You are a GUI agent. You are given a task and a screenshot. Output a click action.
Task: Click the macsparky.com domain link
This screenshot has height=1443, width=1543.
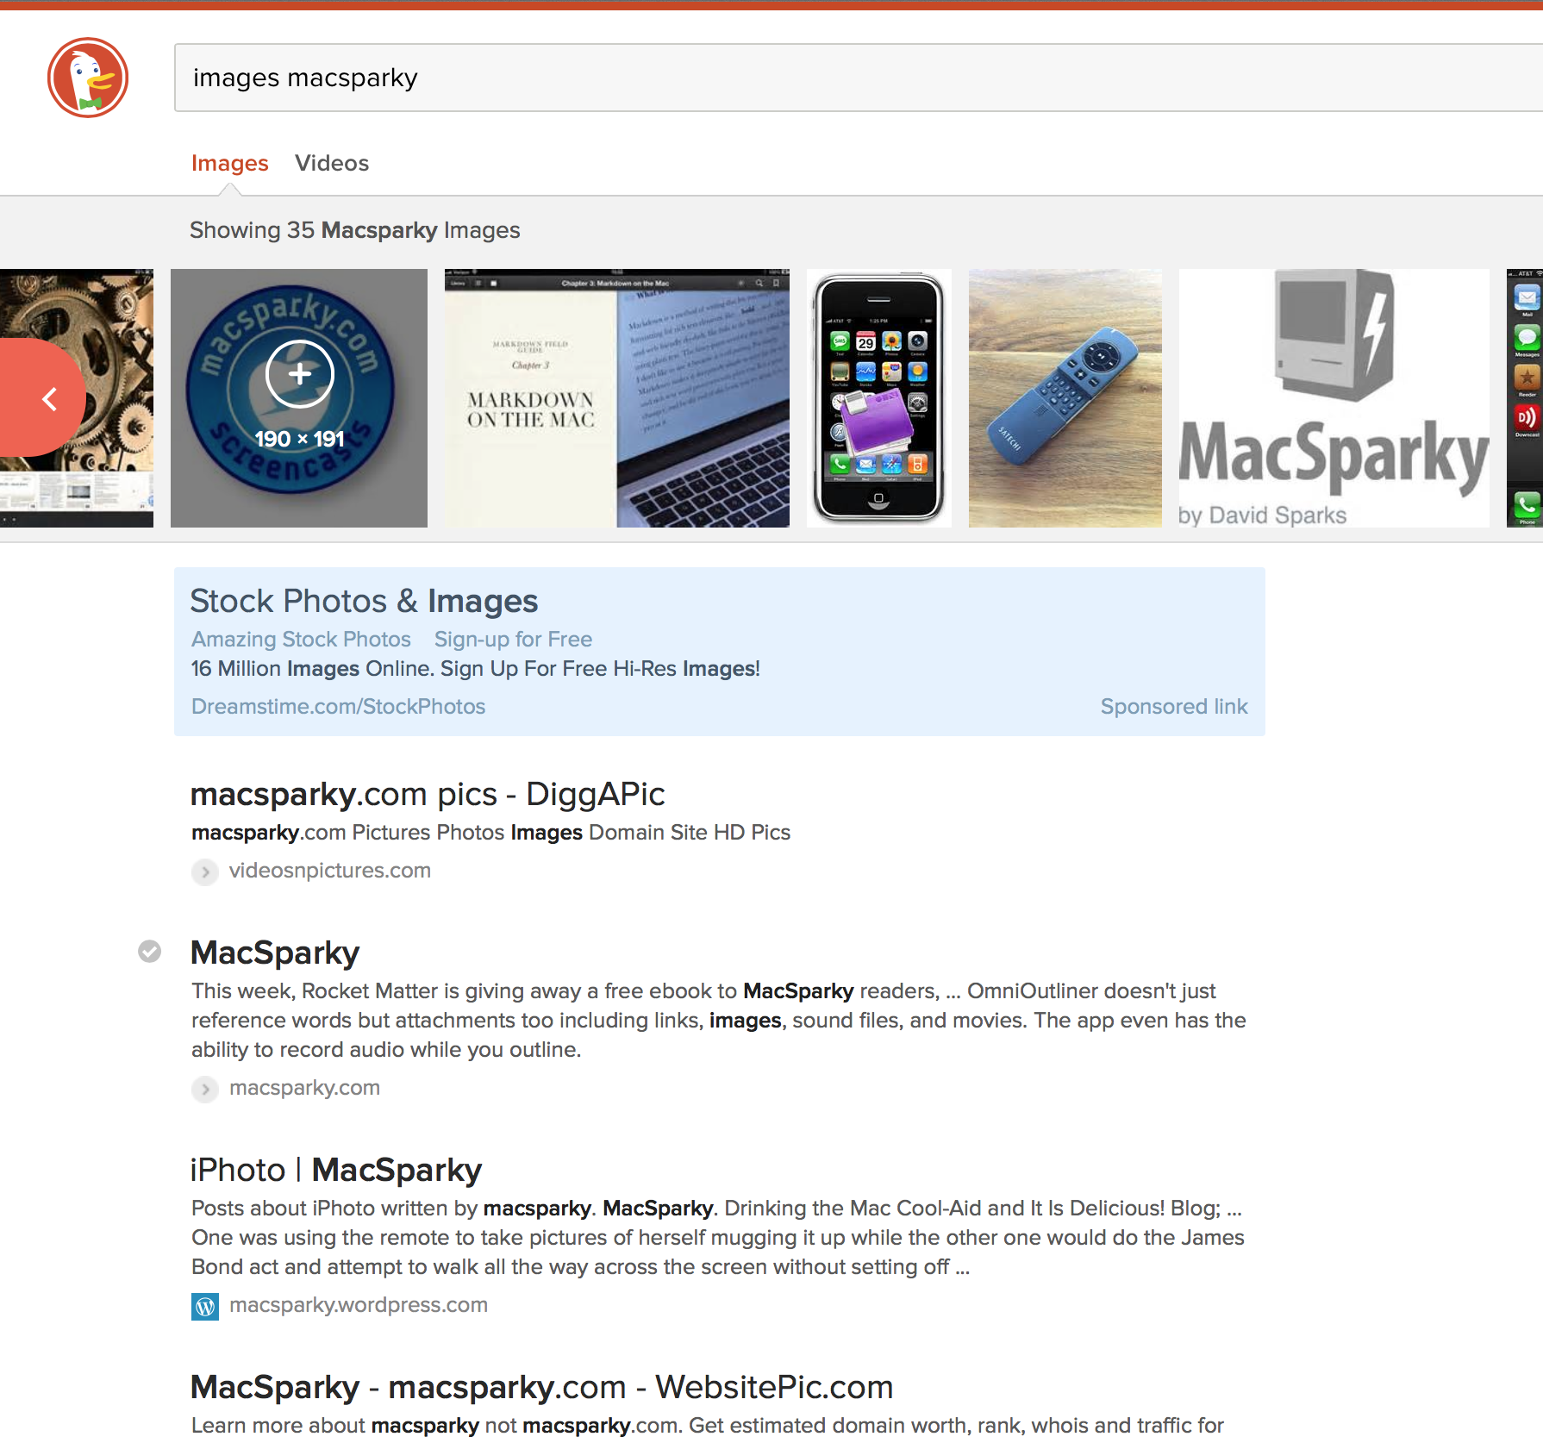coord(304,1088)
